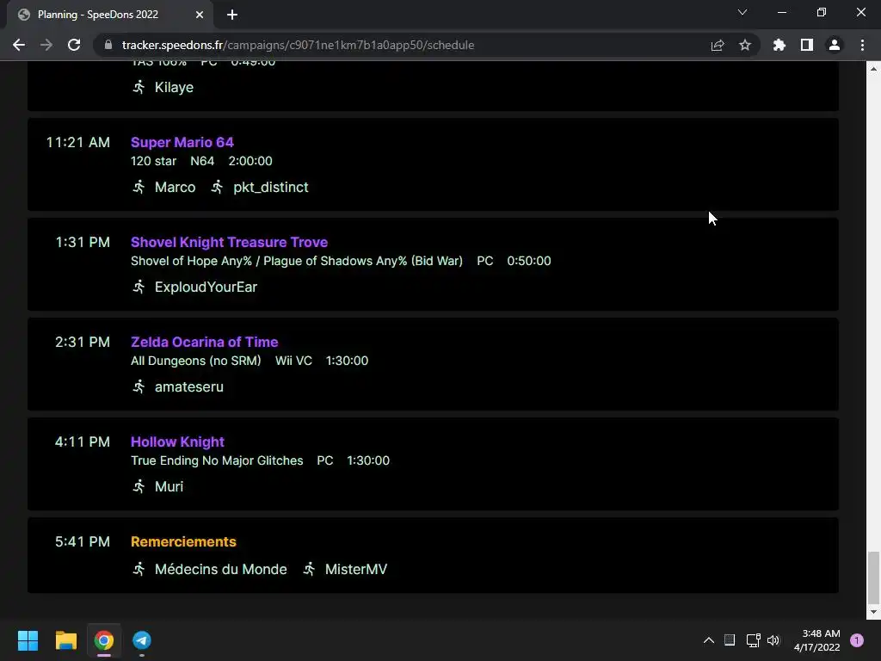Go back to the previous page

(19, 45)
